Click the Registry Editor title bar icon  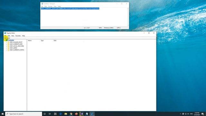click(x=5, y=33)
